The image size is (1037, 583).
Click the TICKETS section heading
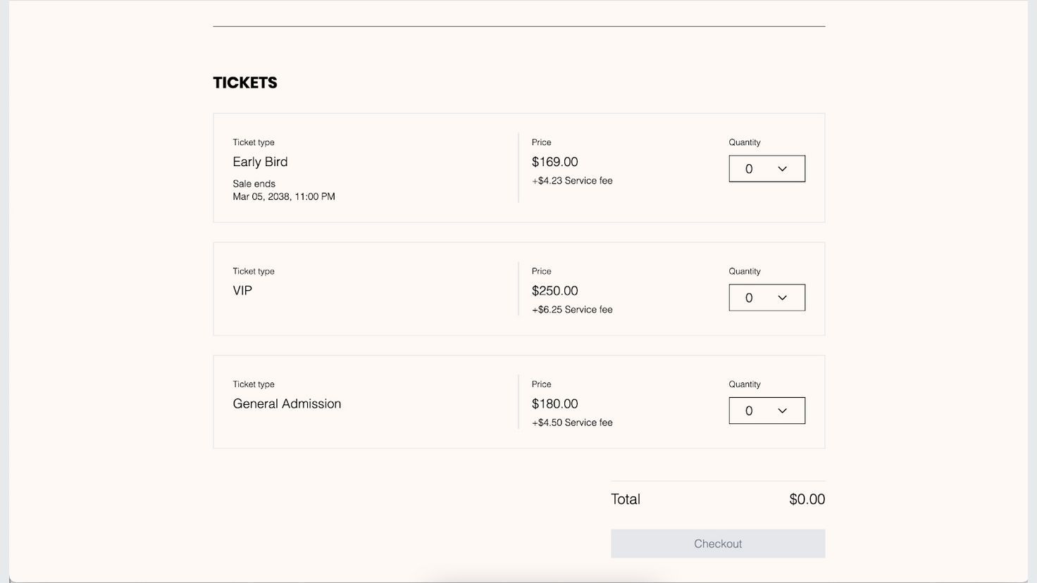pyautogui.click(x=245, y=83)
